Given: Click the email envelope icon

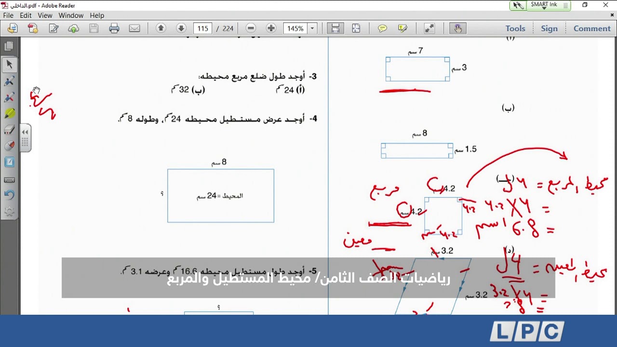Looking at the screenshot, I should [x=134, y=28].
